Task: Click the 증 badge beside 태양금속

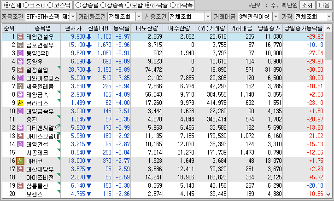Action: click(20, 95)
